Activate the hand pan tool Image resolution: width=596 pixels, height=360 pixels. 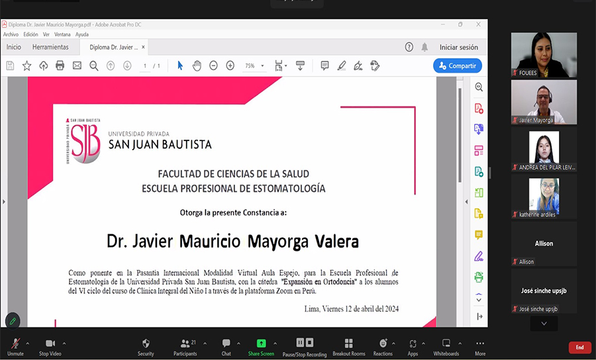(197, 66)
